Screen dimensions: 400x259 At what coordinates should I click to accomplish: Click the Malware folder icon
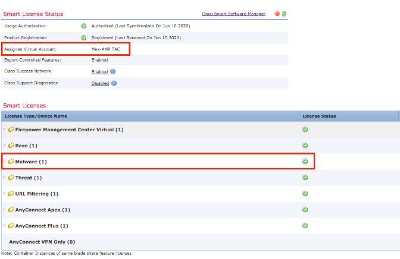coord(11,162)
